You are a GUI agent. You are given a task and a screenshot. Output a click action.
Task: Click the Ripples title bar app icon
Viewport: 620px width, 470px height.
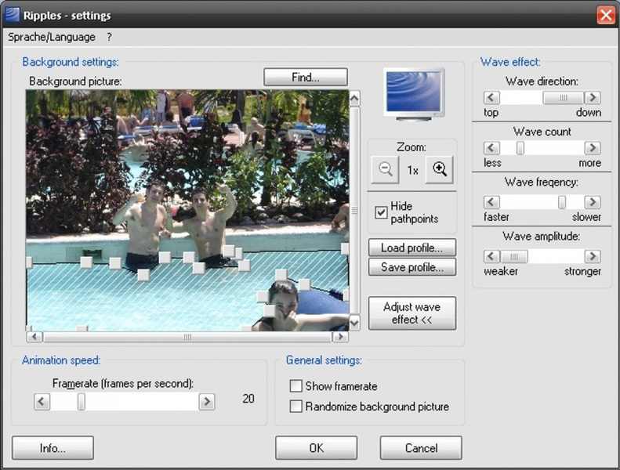coord(13,15)
